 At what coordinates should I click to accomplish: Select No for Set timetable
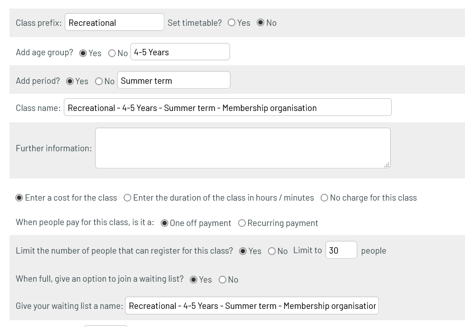260,23
